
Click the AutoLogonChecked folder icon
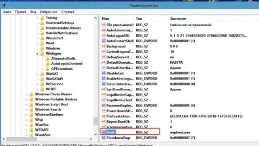pos(48,64)
